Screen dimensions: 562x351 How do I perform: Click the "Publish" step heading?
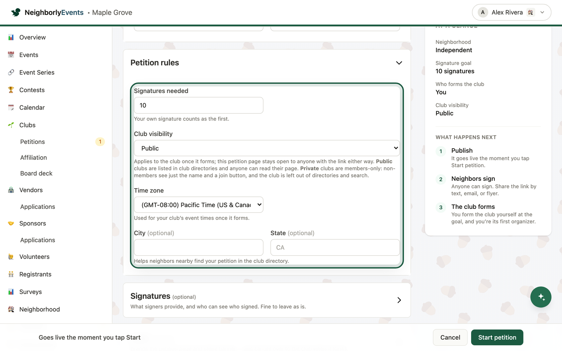pyautogui.click(x=462, y=150)
